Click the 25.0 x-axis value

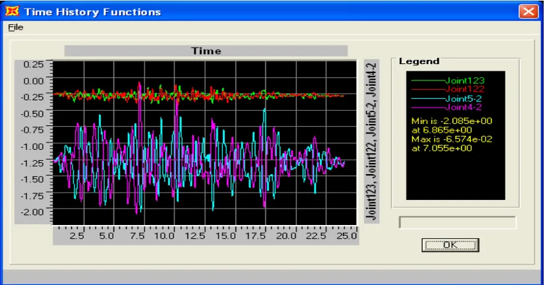point(346,236)
